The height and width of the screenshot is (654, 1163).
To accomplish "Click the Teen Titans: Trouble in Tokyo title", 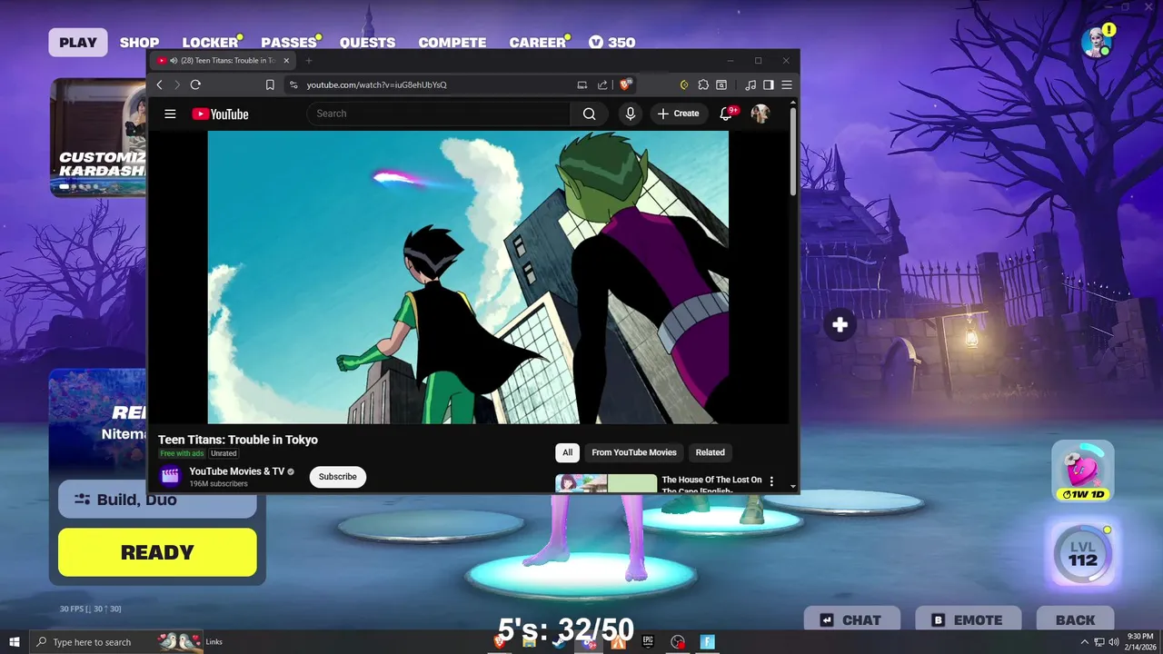I will pyautogui.click(x=238, y=440).
